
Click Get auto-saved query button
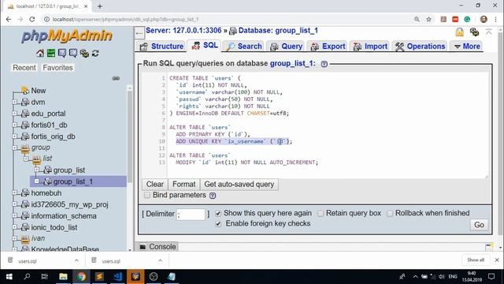[239, 185]
